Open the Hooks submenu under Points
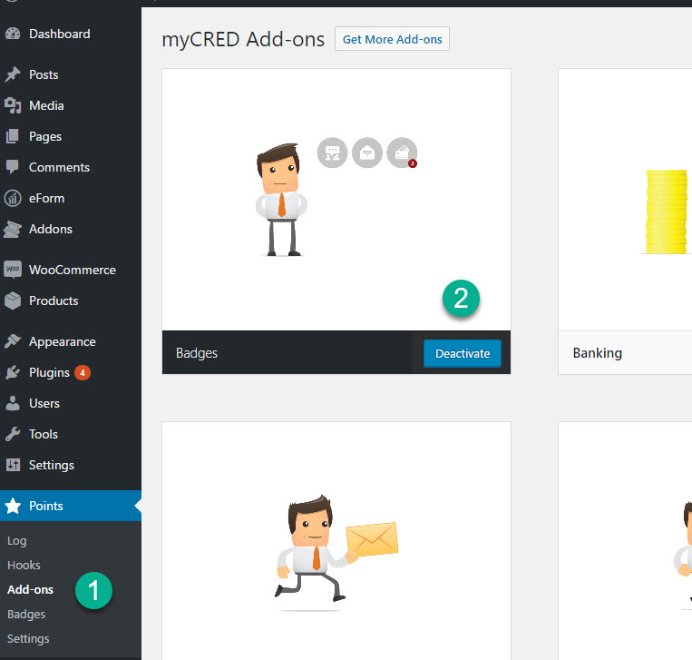The height and width of the screenshot is (660, 692). (x=24, y=565)
